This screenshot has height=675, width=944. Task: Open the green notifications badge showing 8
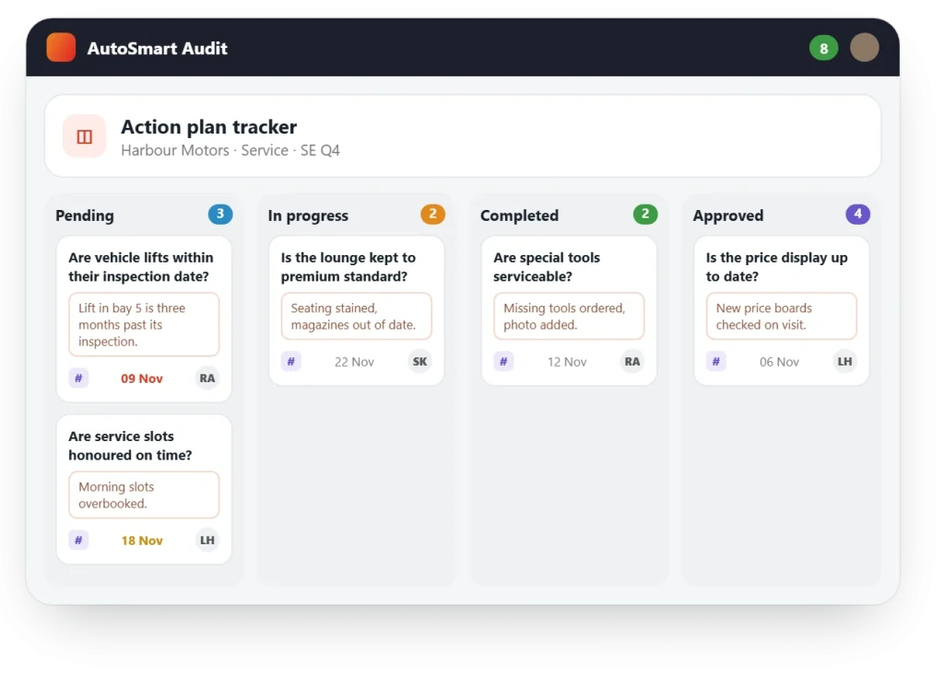[x=823, y=48]
